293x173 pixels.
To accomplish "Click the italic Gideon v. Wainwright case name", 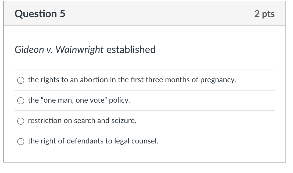I will pos(59,50).
